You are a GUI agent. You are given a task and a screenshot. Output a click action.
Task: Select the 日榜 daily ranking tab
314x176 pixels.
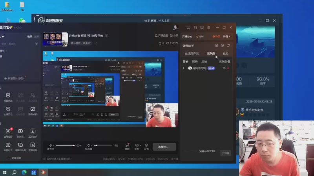tap(185, 62)
